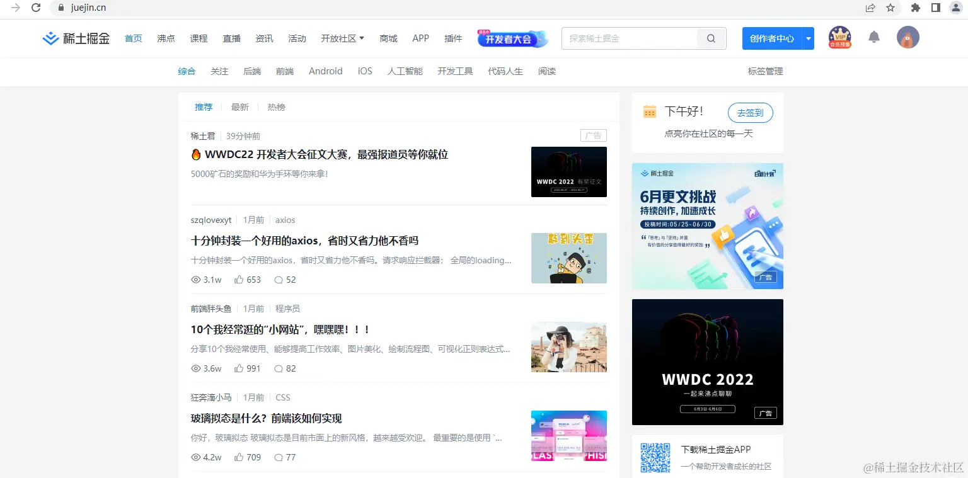The image size is (968, 478).
Task: Select the Android category tab
Action: coord(326,71)
